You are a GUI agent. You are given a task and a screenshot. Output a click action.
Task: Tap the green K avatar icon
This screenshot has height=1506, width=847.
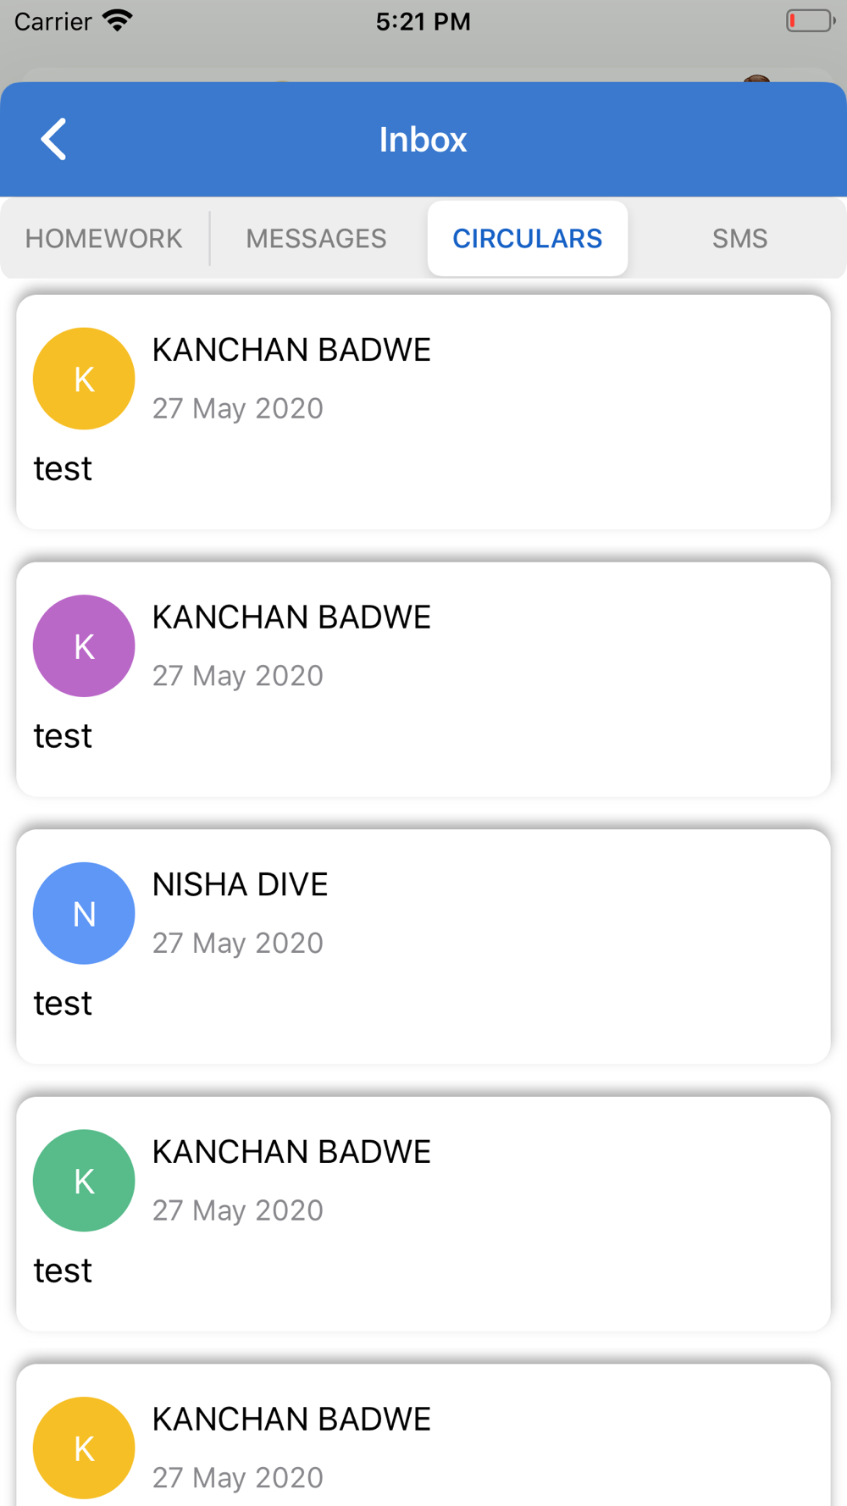tap(84, 1181)
